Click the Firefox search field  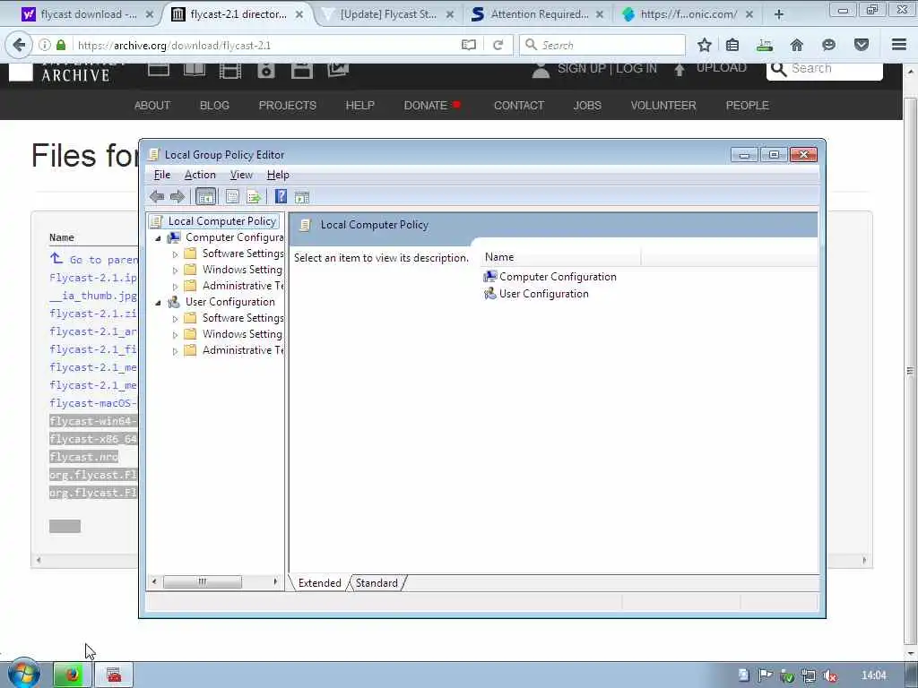tap(602, 45)
